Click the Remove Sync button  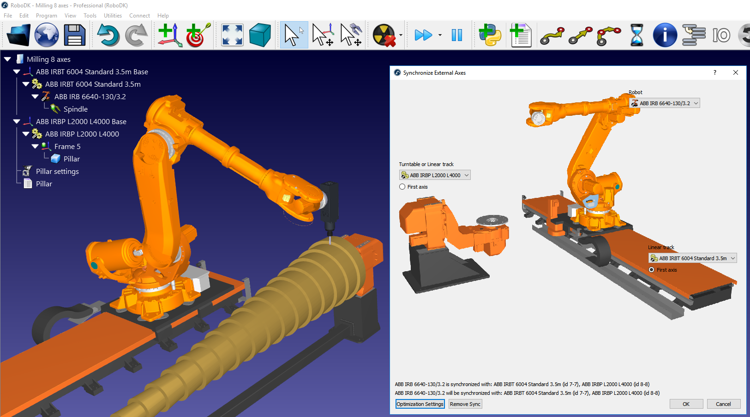465,404
